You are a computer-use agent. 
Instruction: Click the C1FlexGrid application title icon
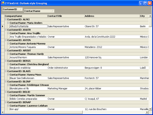(3, 3)
